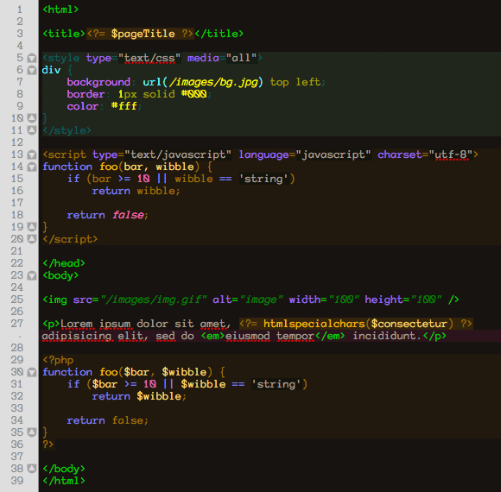Click the 'string' literal on line 15
The width and height of the screenshot is (501, 492).
pos(263,179)
